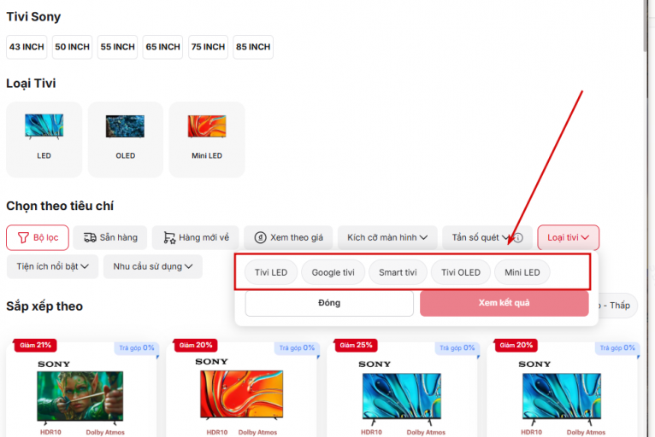Select the Tivi OLED option chip
This screenshot has width=655, height=437.
(461, 272)
